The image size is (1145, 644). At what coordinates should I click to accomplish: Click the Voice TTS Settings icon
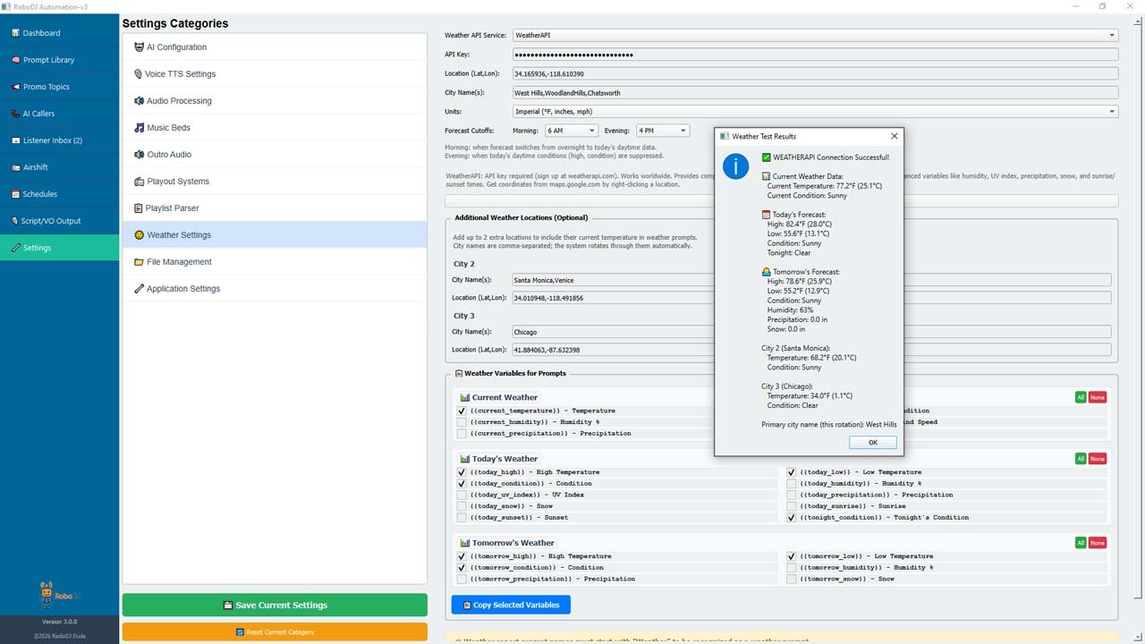(x=138, y=74)
